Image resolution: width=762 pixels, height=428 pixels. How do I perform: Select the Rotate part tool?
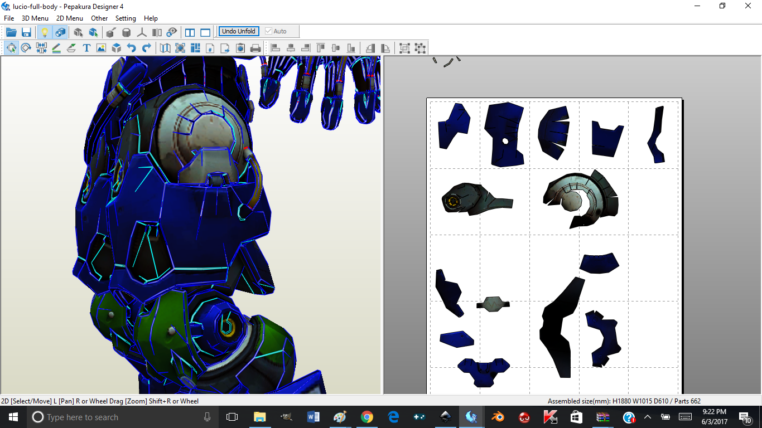[26, 48]
